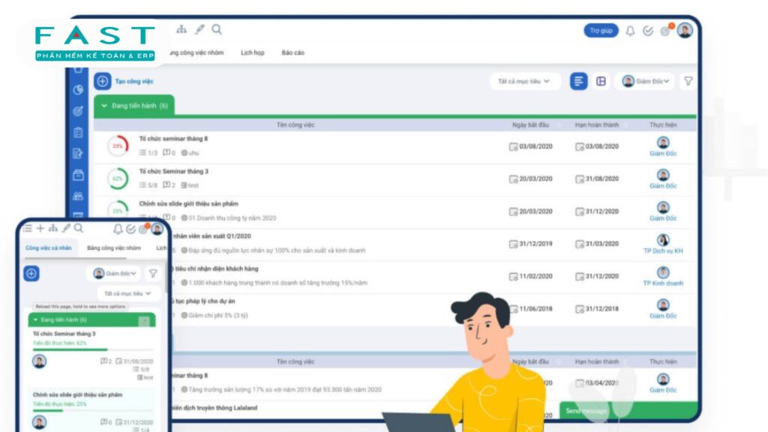Image resolution: width=768 pixels, height=432 pixels.
Task: Click the 33% progress circle
Action: coord(118,146)
